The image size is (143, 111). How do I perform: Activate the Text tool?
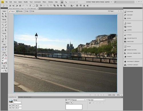pyautogui.click(x=6, y=39)
